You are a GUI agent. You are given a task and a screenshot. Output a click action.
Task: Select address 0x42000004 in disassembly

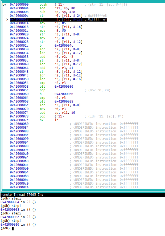coord(19,8)
